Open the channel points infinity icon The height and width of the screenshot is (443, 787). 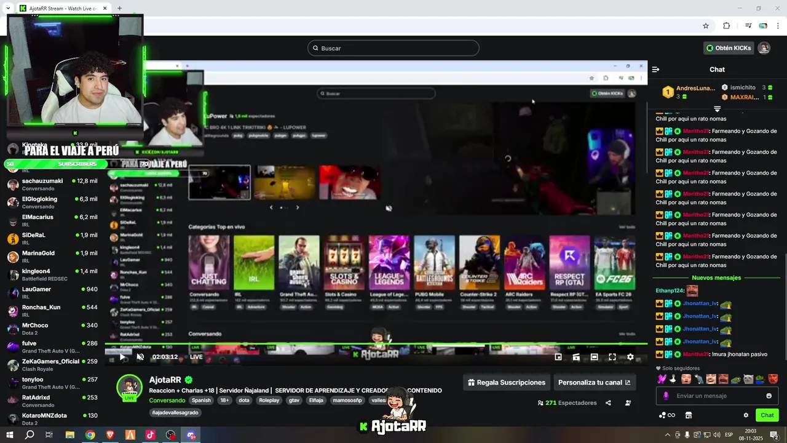click(x=667, y=415)
